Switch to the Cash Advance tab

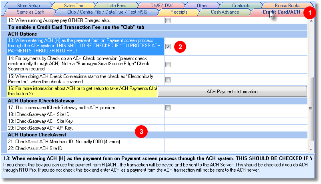(225, 12)
